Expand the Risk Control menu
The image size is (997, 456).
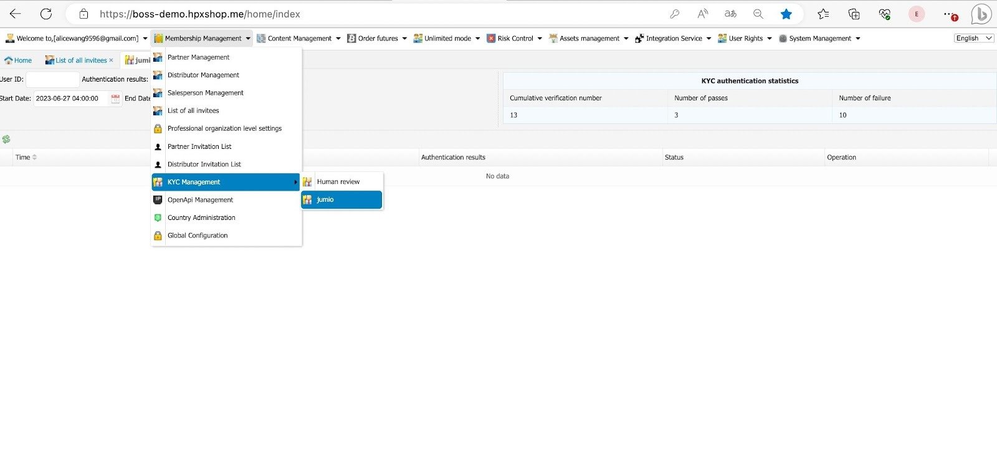pyautogui.click(x=515, y=39)
